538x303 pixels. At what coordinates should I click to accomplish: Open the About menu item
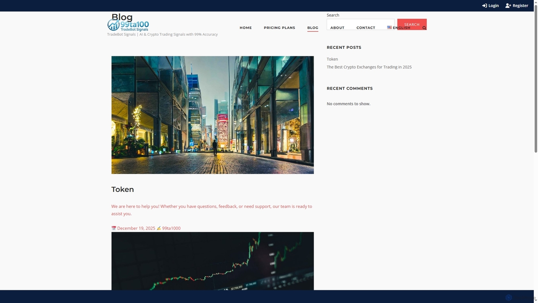pos(337,28)
